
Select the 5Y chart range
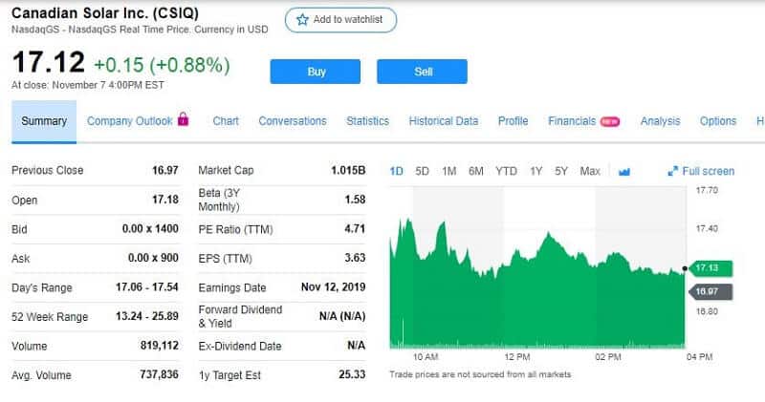561,172
